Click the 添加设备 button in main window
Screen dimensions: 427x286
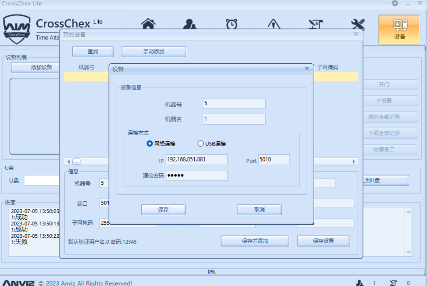[x=35, y=67]
